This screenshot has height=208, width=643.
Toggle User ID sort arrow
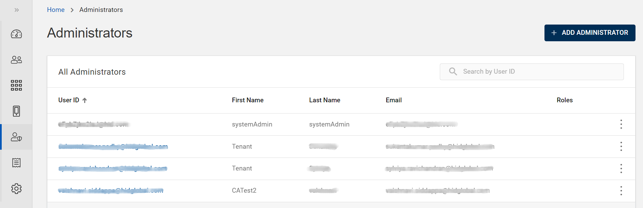pos(85,100)
